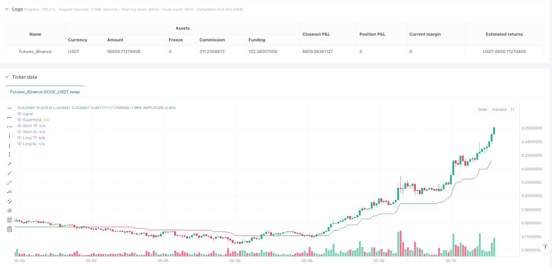Click the Futures_Binance name cell
Viewport: 552px width, 268px height.
tap(35, 52)
